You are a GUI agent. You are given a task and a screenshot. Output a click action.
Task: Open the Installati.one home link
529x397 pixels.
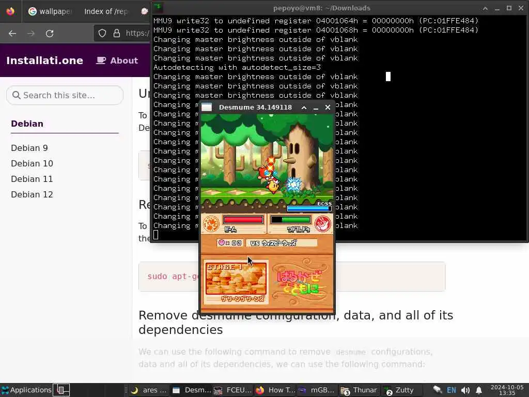click(x=44, y=60)
